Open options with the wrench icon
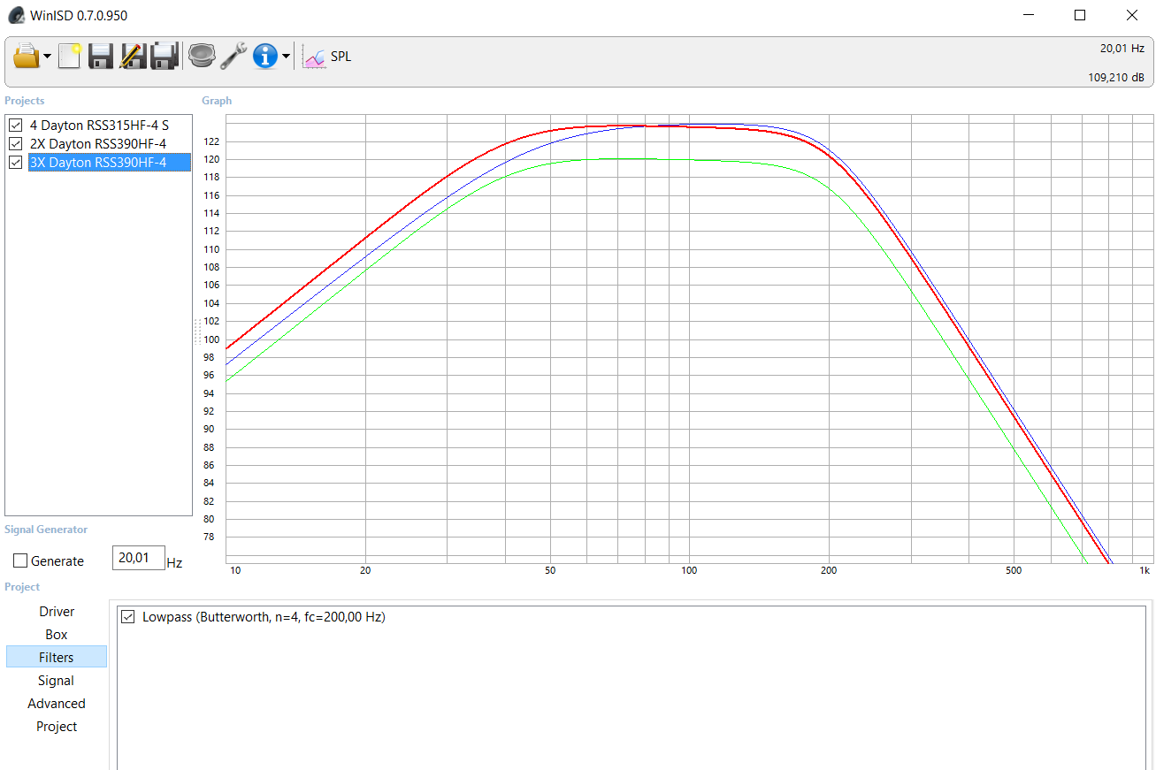Image resolution: width=1156 pixels, height=770 pixels. [233, 57]
